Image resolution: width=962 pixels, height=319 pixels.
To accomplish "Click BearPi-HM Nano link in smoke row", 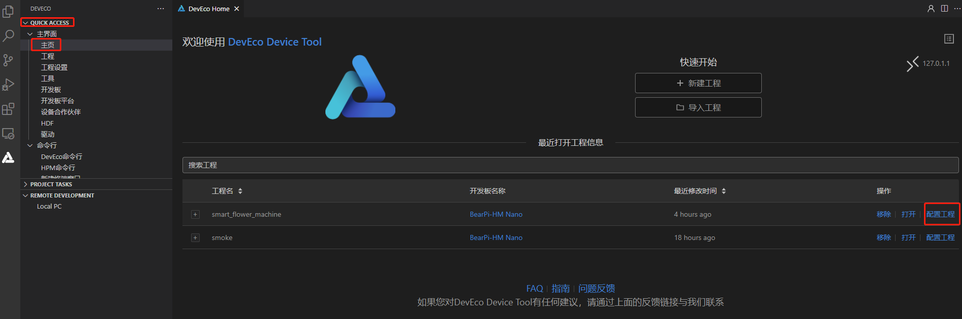I will [x=496, y=237].
